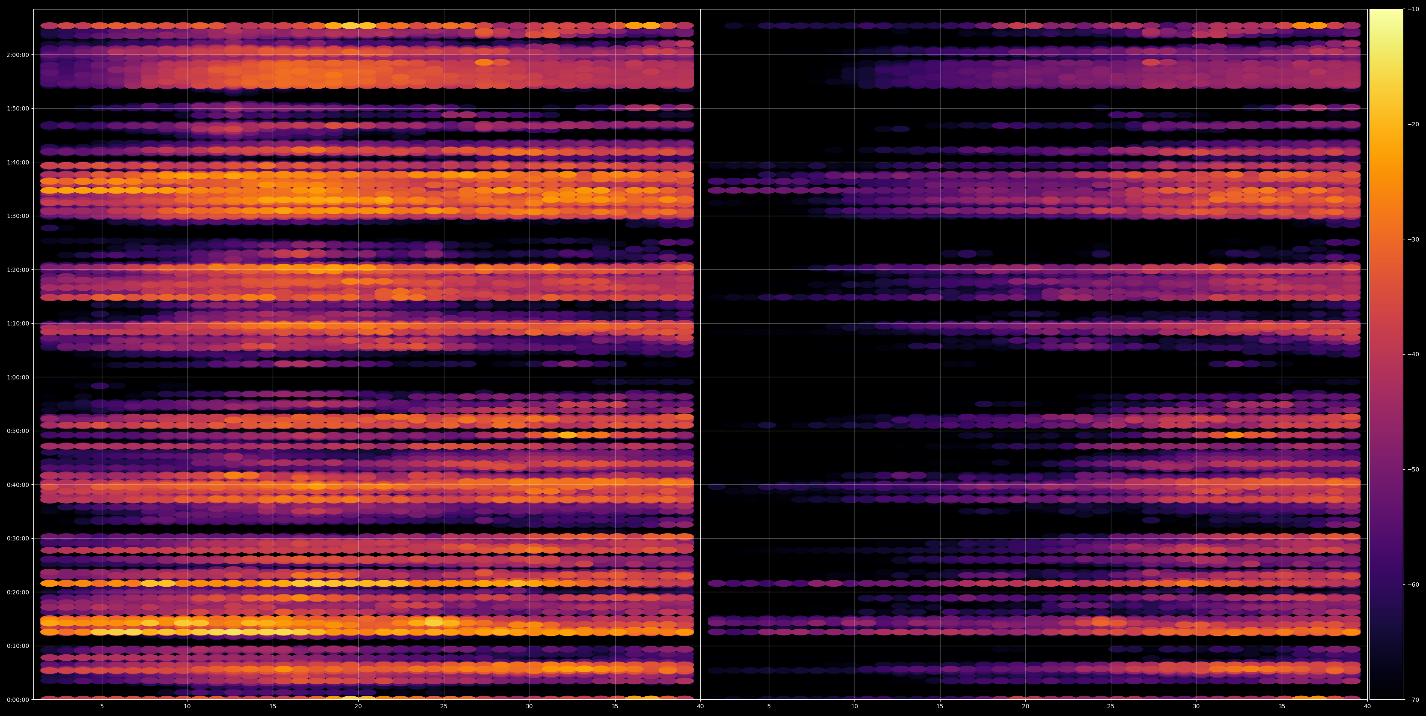Select x-axis label 15 of the right heatmap
Screen dimensions: 1426x716
[940, 707]
